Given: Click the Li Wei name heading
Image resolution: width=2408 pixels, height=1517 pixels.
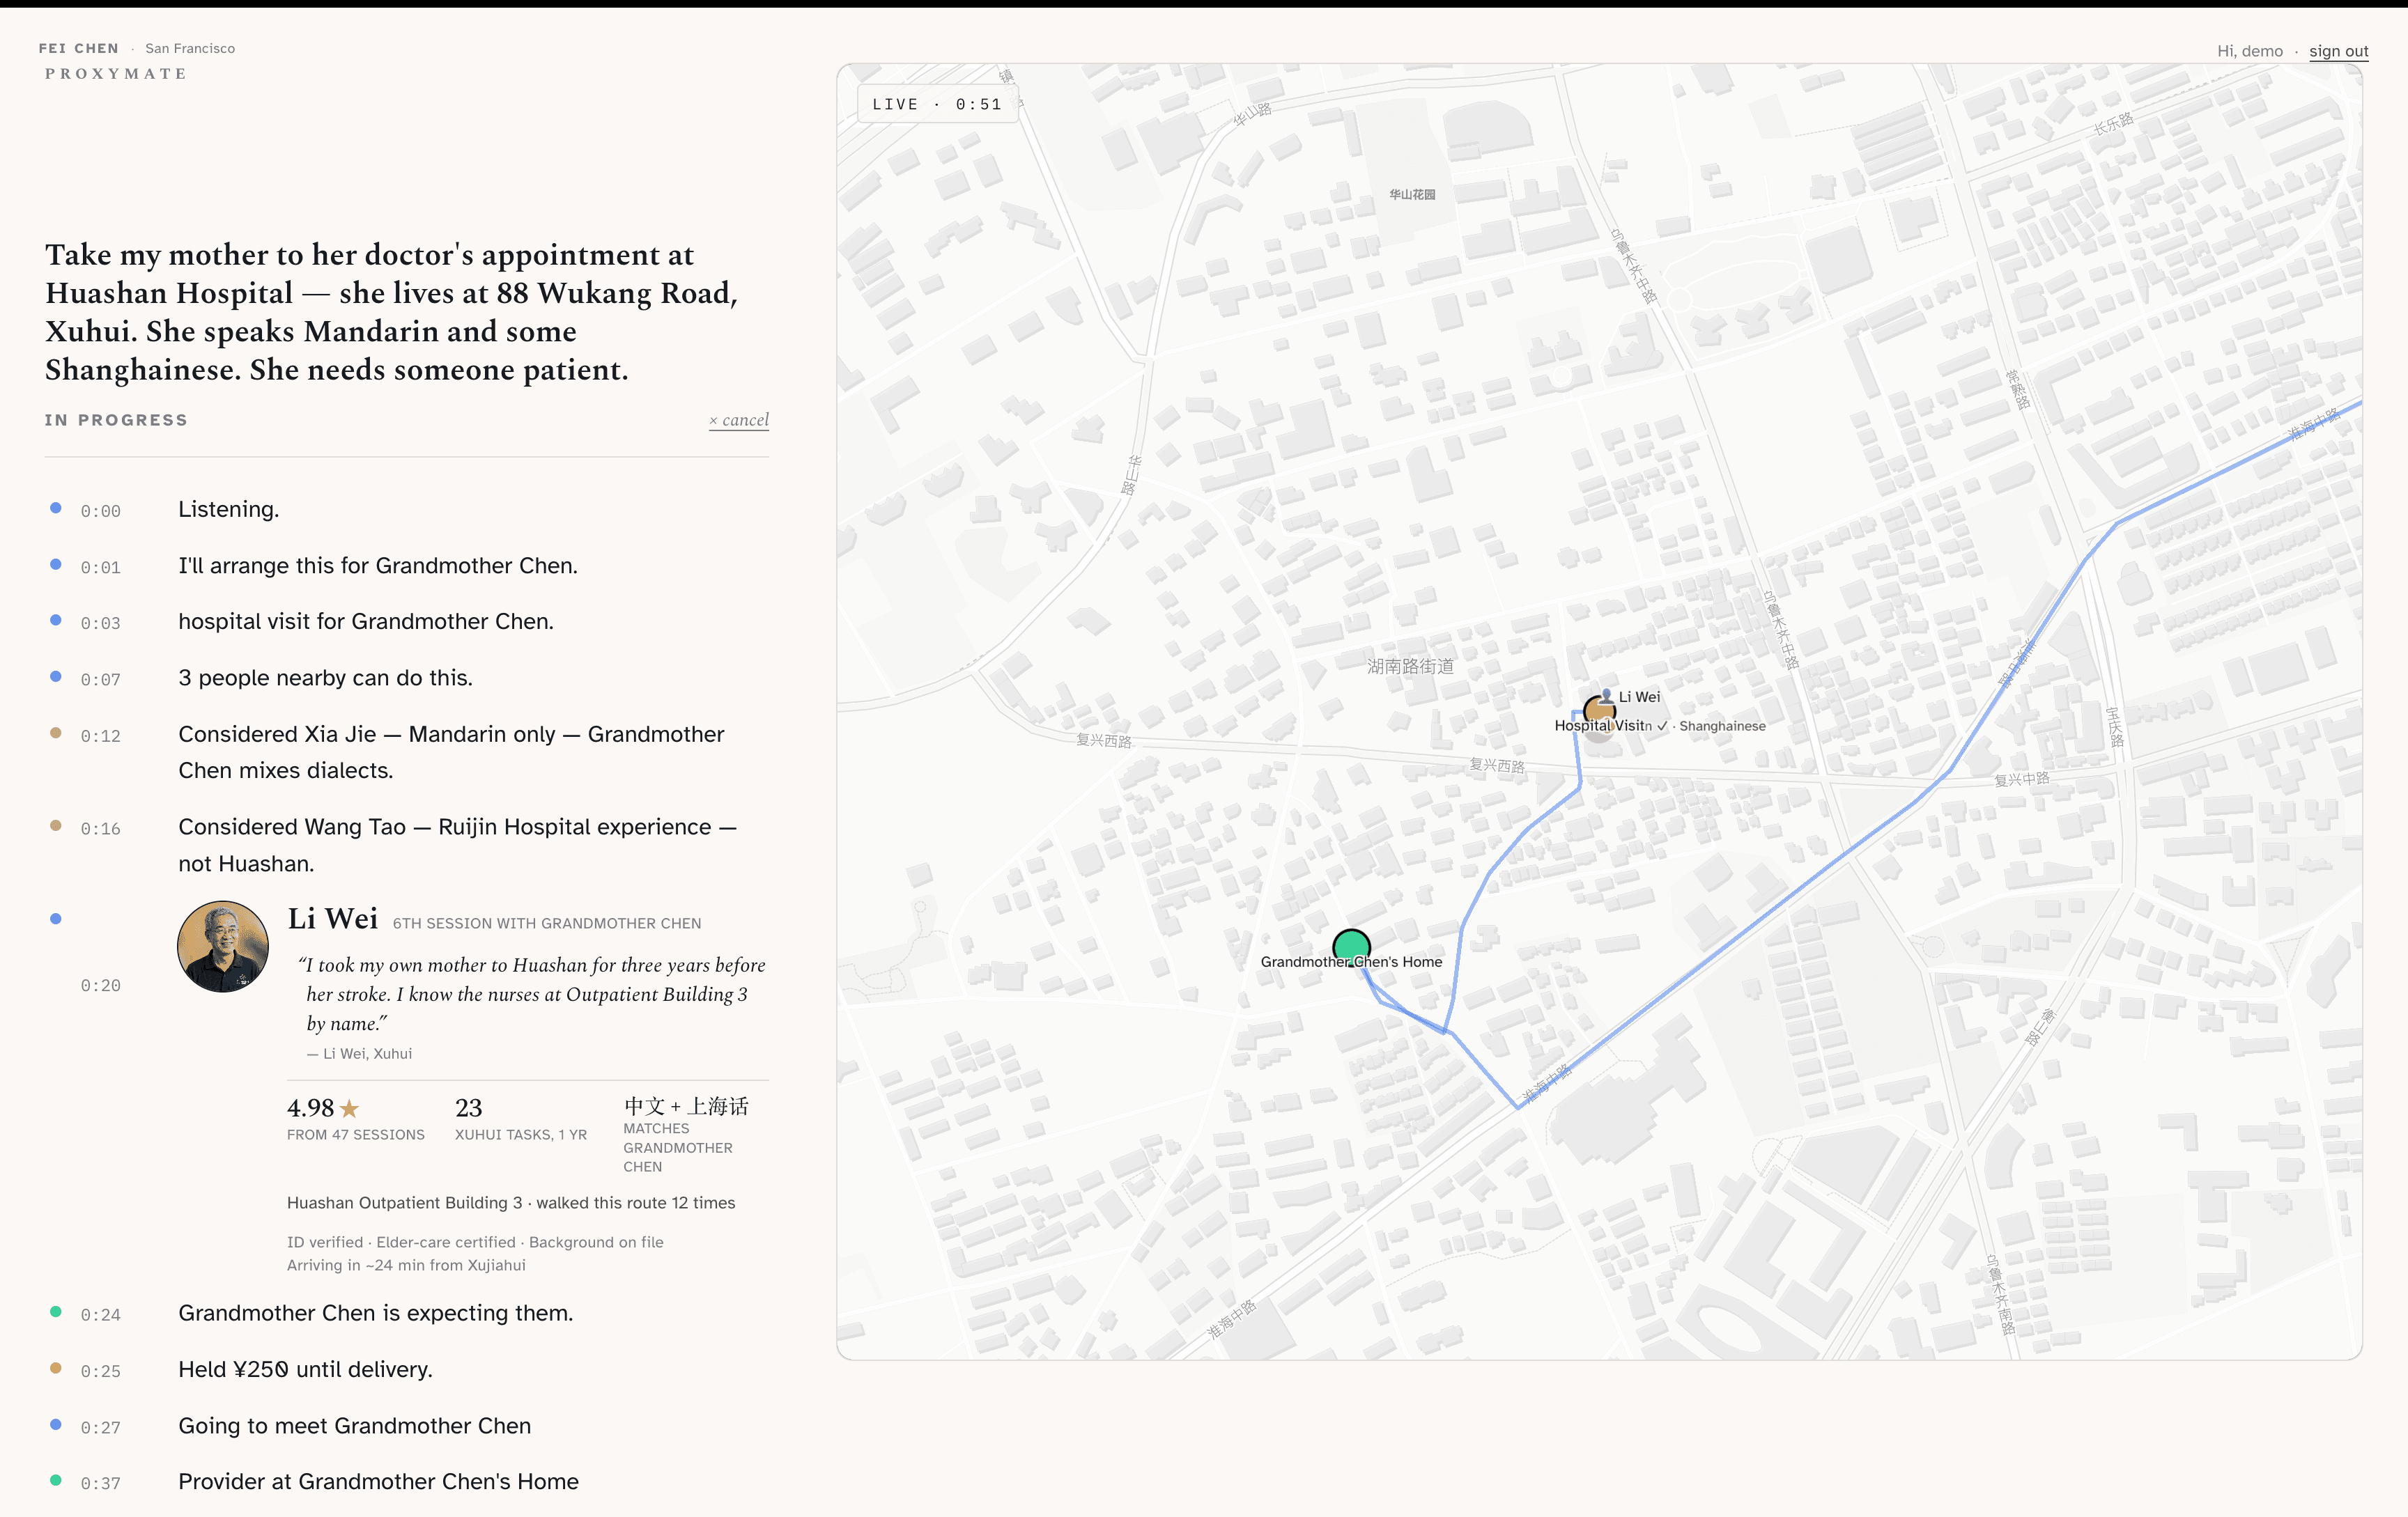Looking at the screenshot, I should point(333,919).
